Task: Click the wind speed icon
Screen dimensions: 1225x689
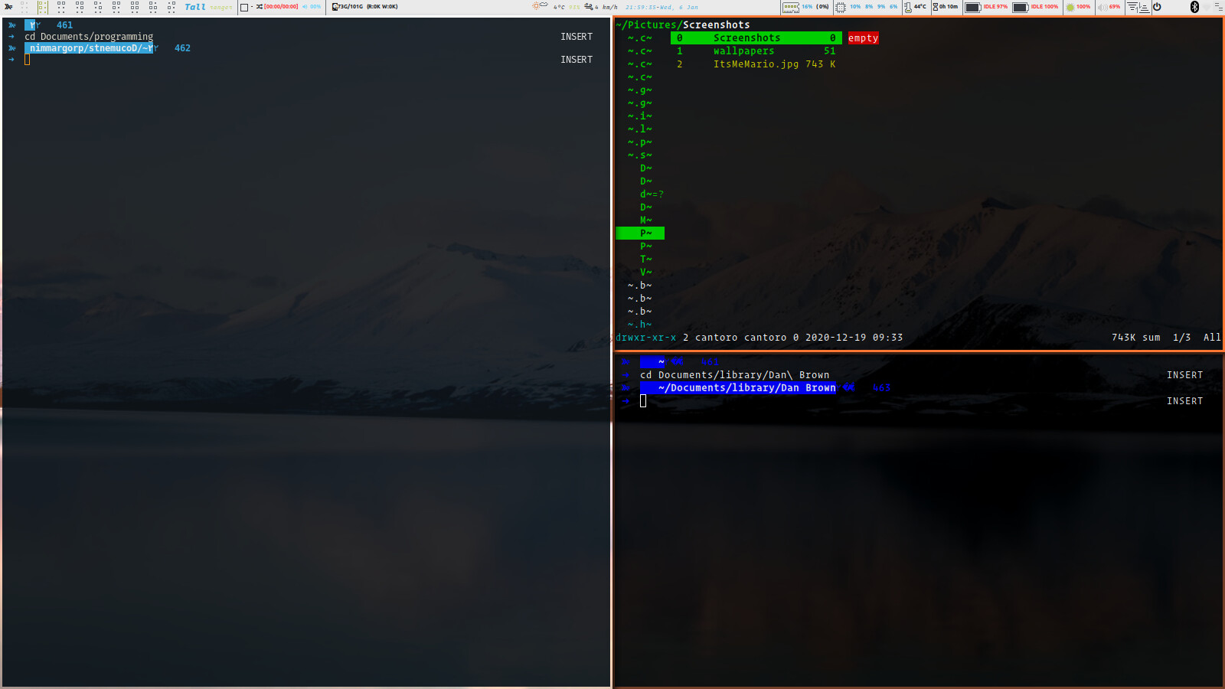Action: tap(589, 7)
